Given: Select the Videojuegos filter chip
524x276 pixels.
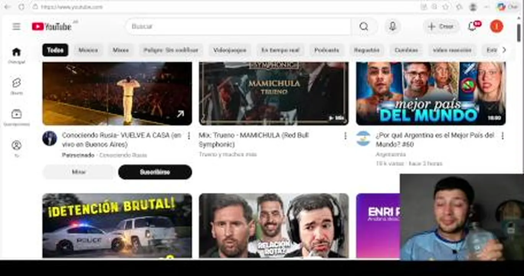Looking at the screenshot, I should coord(230,50).
